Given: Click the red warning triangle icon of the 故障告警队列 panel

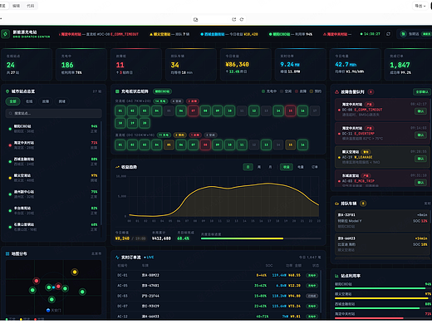Looking at the screenshot, I should coord(336,92).
